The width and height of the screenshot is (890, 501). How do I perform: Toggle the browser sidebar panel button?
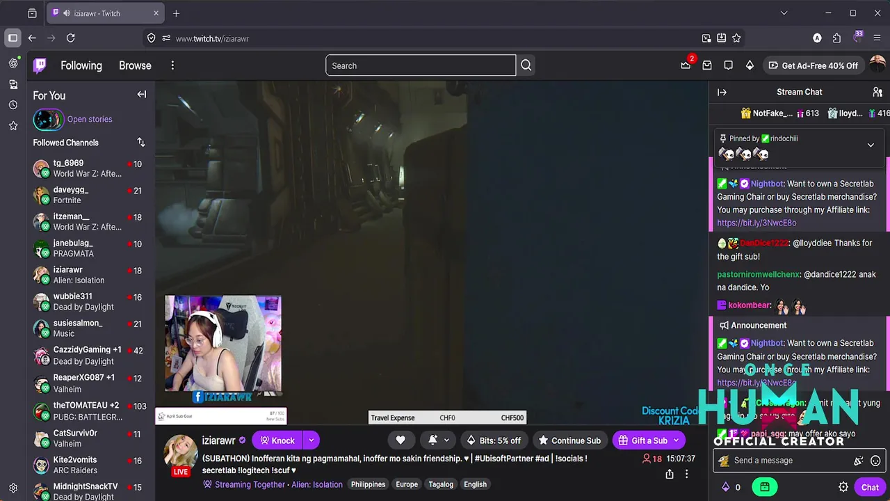click(13, 38)
